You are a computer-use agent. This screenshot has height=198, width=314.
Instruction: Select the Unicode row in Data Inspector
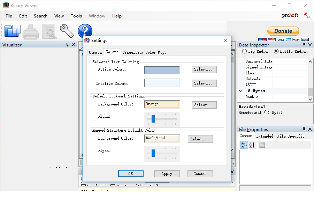[272, 79]
